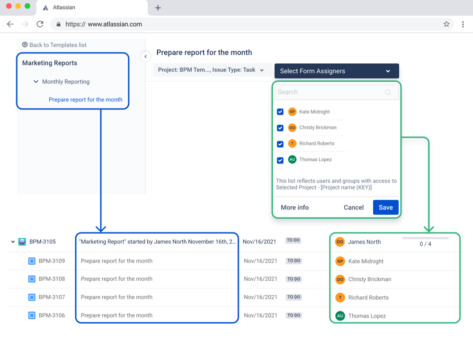473x346 pixels.
Task: Click the Marketing Reports heading
Action: click(x=50, y=63)
